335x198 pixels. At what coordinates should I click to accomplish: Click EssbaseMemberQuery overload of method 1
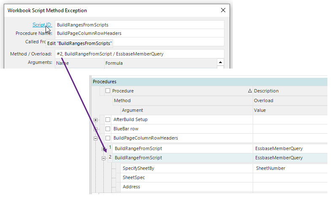pos(290,148)
